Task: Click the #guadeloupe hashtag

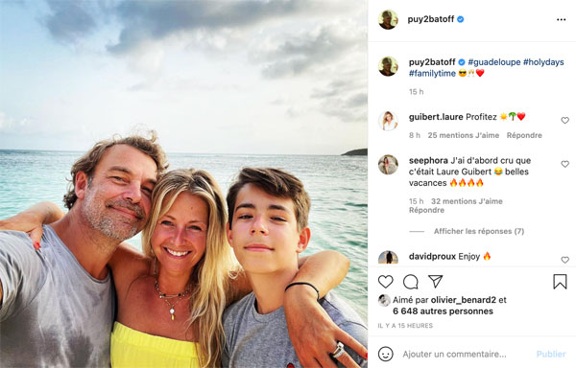Action: tap(493, 62)
